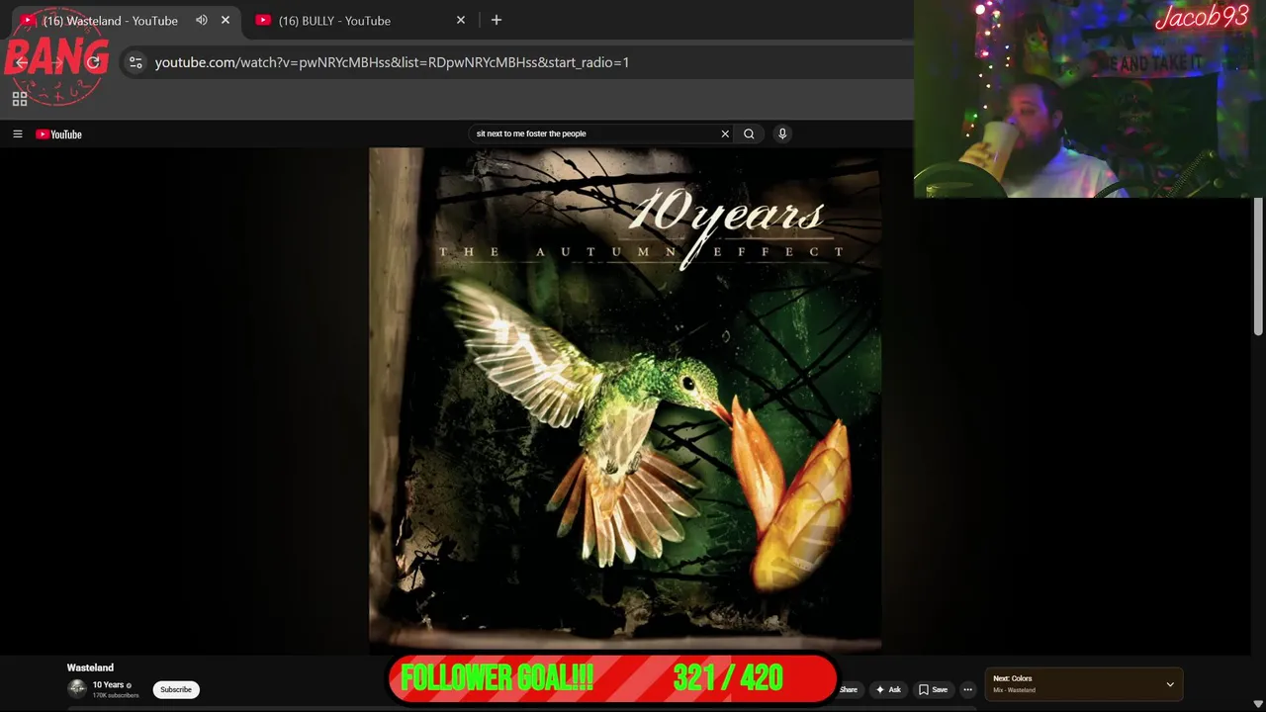Reload the current page
Image resolution: width=1266 pixels, height=712 pixels.
coord(93,62)
